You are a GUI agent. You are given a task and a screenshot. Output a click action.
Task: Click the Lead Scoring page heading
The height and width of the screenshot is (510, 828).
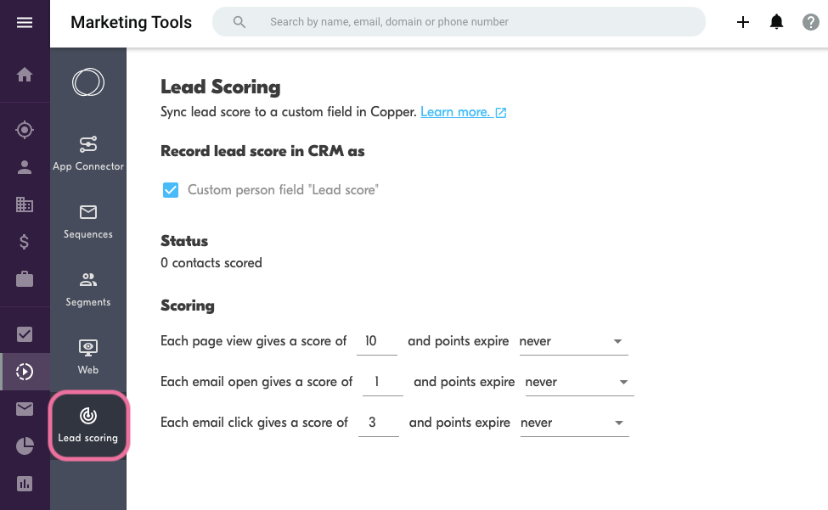221,87
